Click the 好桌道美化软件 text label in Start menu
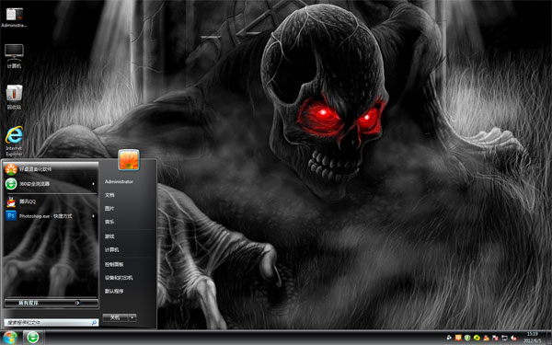The image size is (552, 345). (x=35, y=169)
